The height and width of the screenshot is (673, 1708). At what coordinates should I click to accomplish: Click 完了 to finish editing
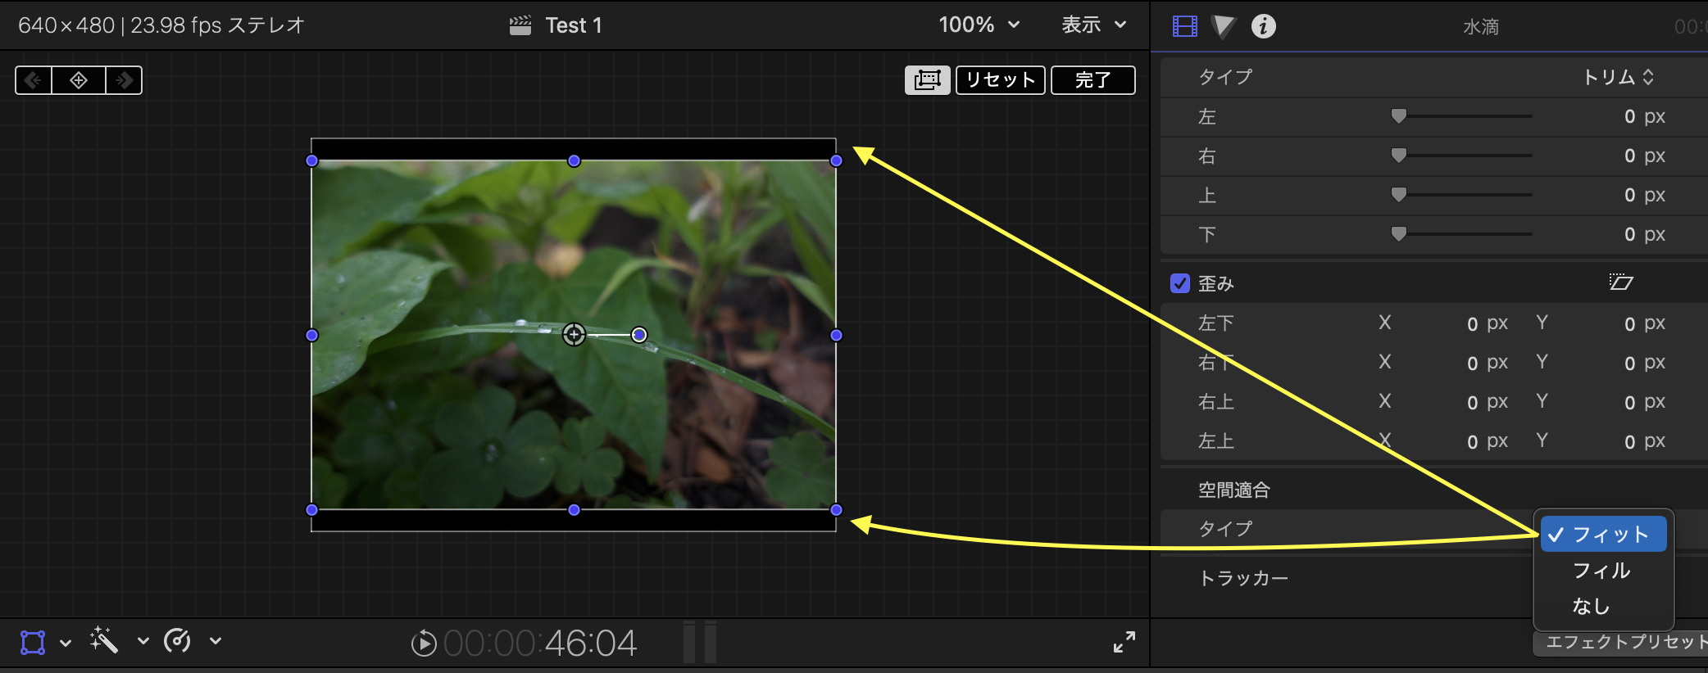1092,80
